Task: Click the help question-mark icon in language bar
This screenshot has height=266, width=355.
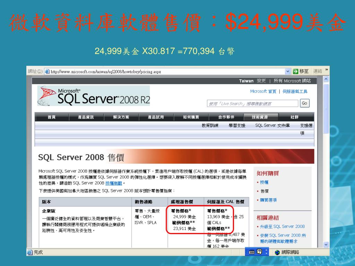Action: point(259,251)
